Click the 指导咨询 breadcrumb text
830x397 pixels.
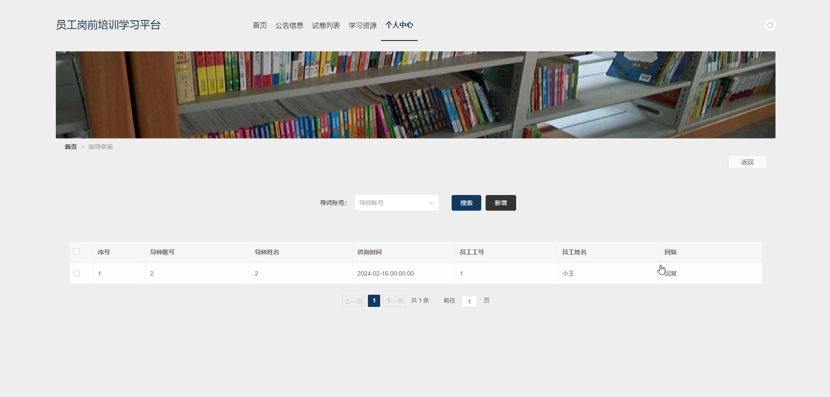pyautogui.click(x=100, y=147)
